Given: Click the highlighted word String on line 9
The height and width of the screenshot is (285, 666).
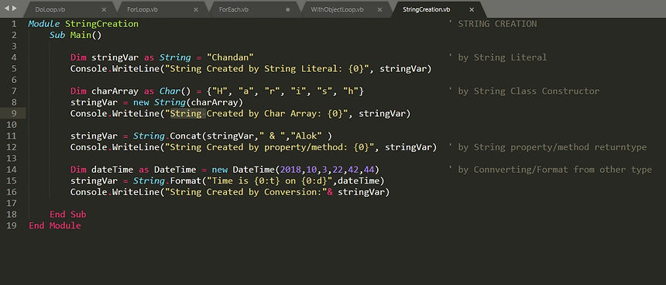Looking at the screenshot, I should pyautogui.click(x=186, y=113).
